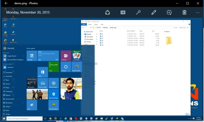Switch to the Home tab in Explorer

[90, 25]
